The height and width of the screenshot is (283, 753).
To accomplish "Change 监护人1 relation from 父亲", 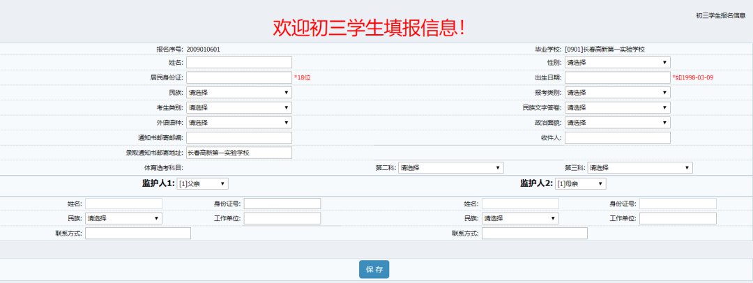I will click(203, 183).
